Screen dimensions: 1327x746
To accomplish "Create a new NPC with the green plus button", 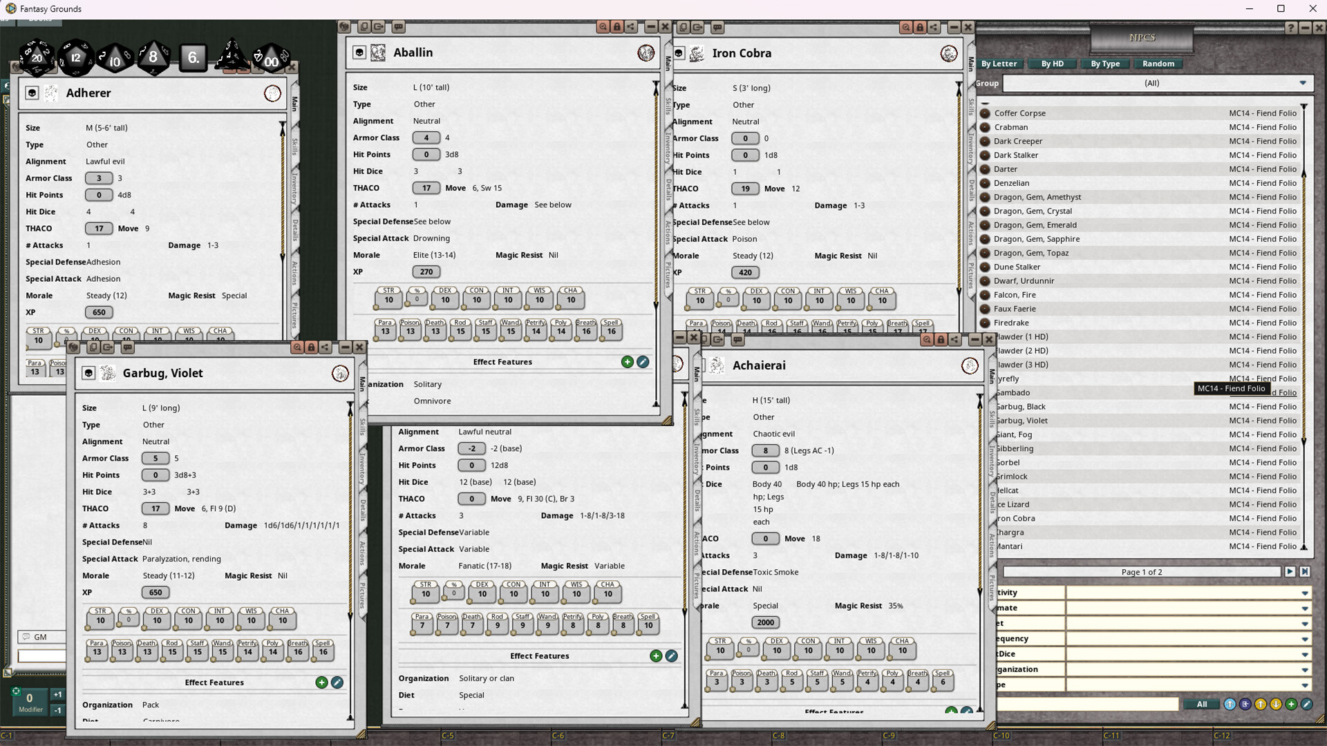I will pos(1291,704).
